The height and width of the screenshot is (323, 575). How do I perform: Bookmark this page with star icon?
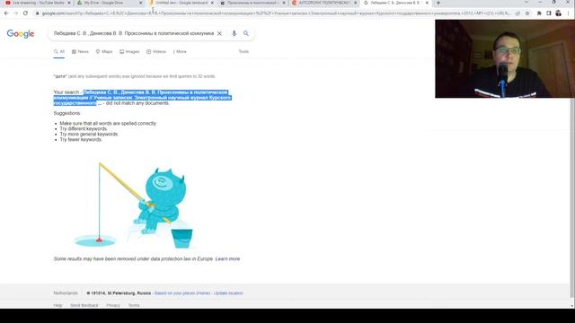tap(527, 13)
